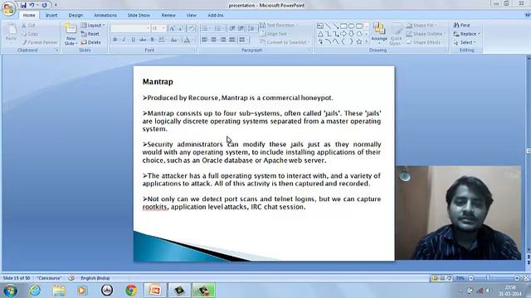531x298 pixels.
Task: Open Quick Styles gallery
Action: (395, 34)
